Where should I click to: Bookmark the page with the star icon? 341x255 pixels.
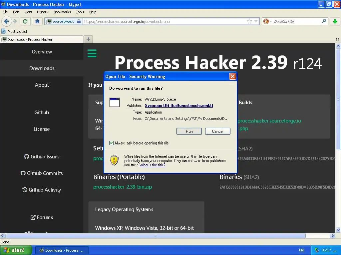click(249, 21)
